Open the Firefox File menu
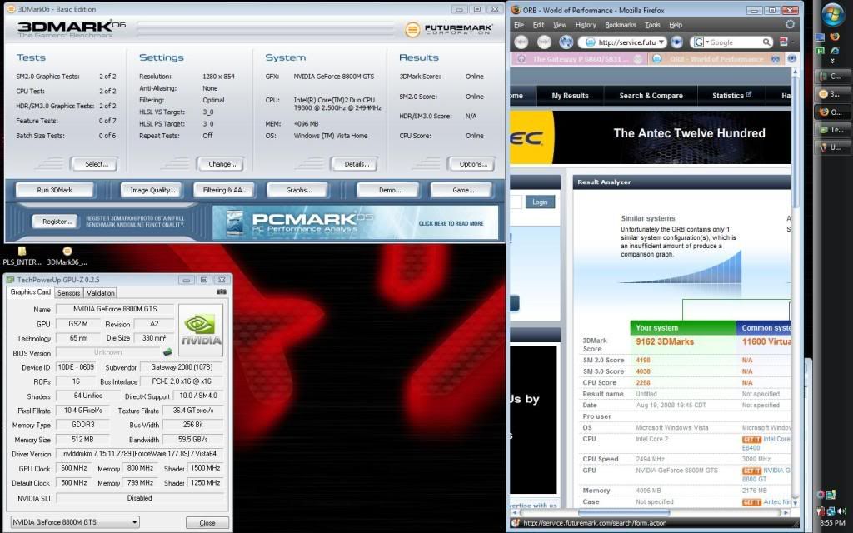 (519, 25)
